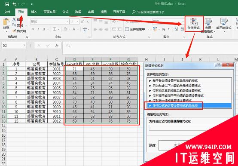The width and height of the screenshot is (238, 166).
Task: Click the Increase Indent icon
Action: [119, 29]
